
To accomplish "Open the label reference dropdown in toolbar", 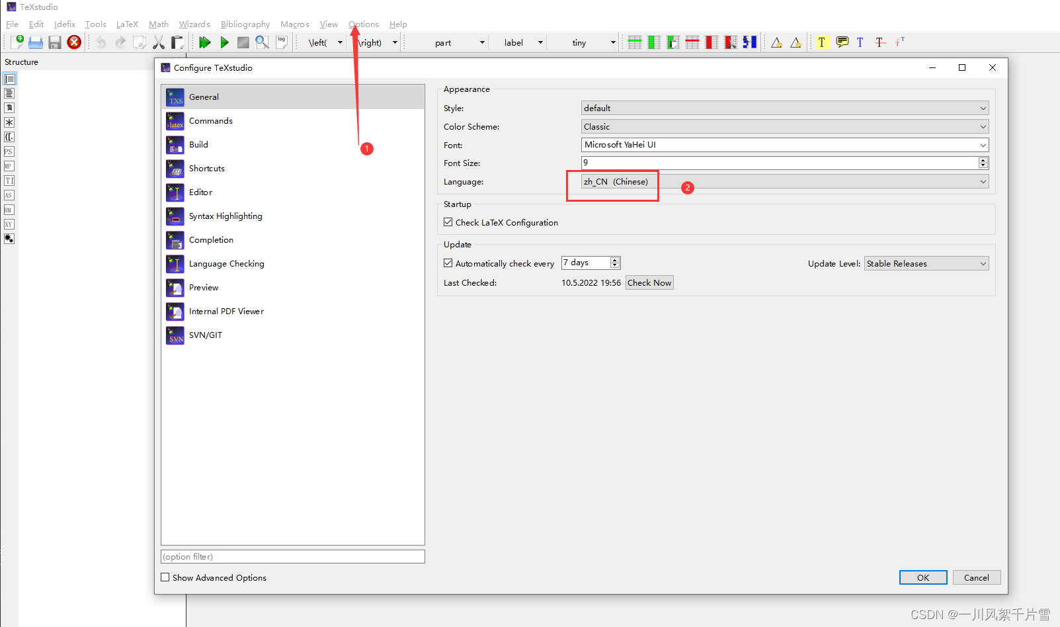I will [x=519, y=42].
